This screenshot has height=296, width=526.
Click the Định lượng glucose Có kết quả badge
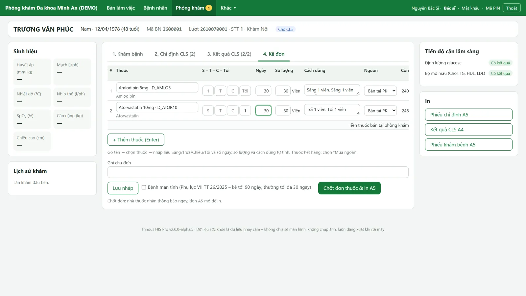(500, 63)
